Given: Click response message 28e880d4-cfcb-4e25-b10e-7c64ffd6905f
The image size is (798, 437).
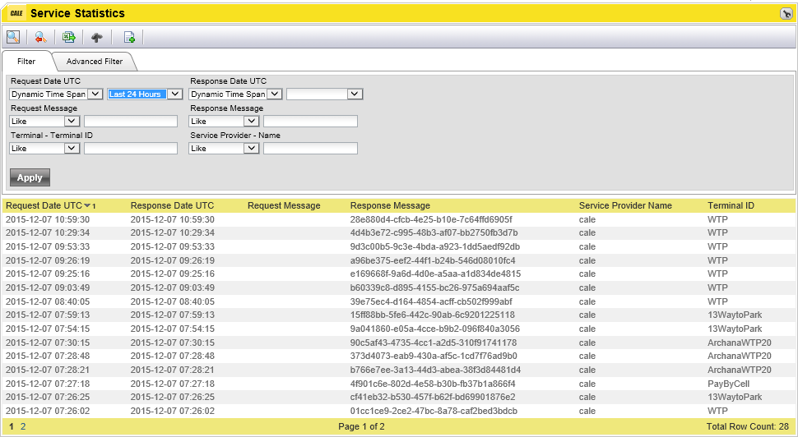Looking at the screenshot, I should 431,219.
